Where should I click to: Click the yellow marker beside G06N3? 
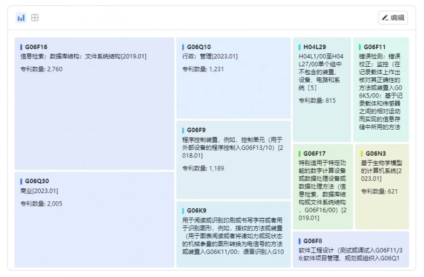362,154
